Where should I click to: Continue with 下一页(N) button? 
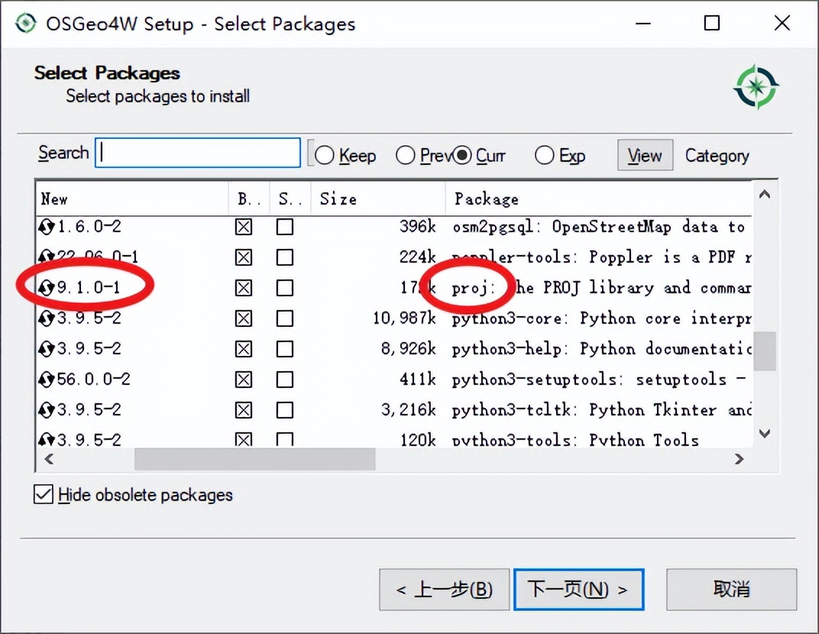pyautogui.click(x=579, y=590)
